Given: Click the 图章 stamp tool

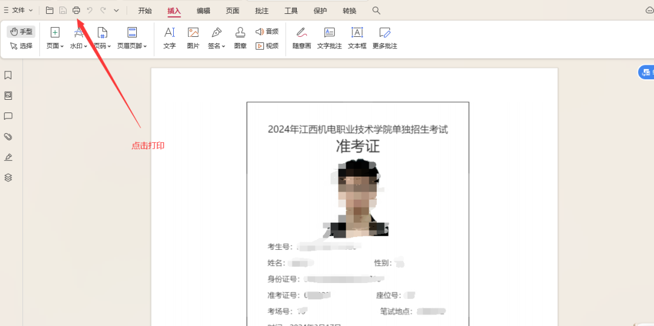Looking at the screenshot, I should pyautogui.click(x=240, y=38).
